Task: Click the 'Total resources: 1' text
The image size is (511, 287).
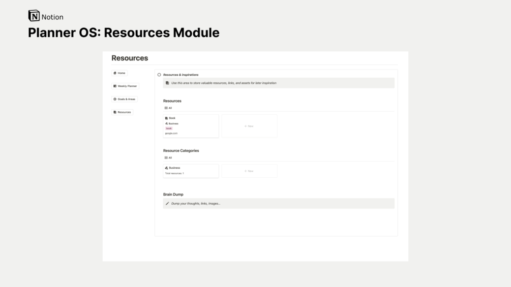Action: coord(174,173)
